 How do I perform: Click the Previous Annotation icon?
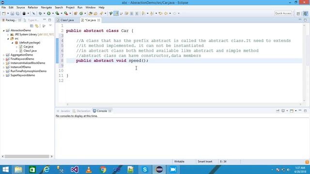(x=152, y=14)
